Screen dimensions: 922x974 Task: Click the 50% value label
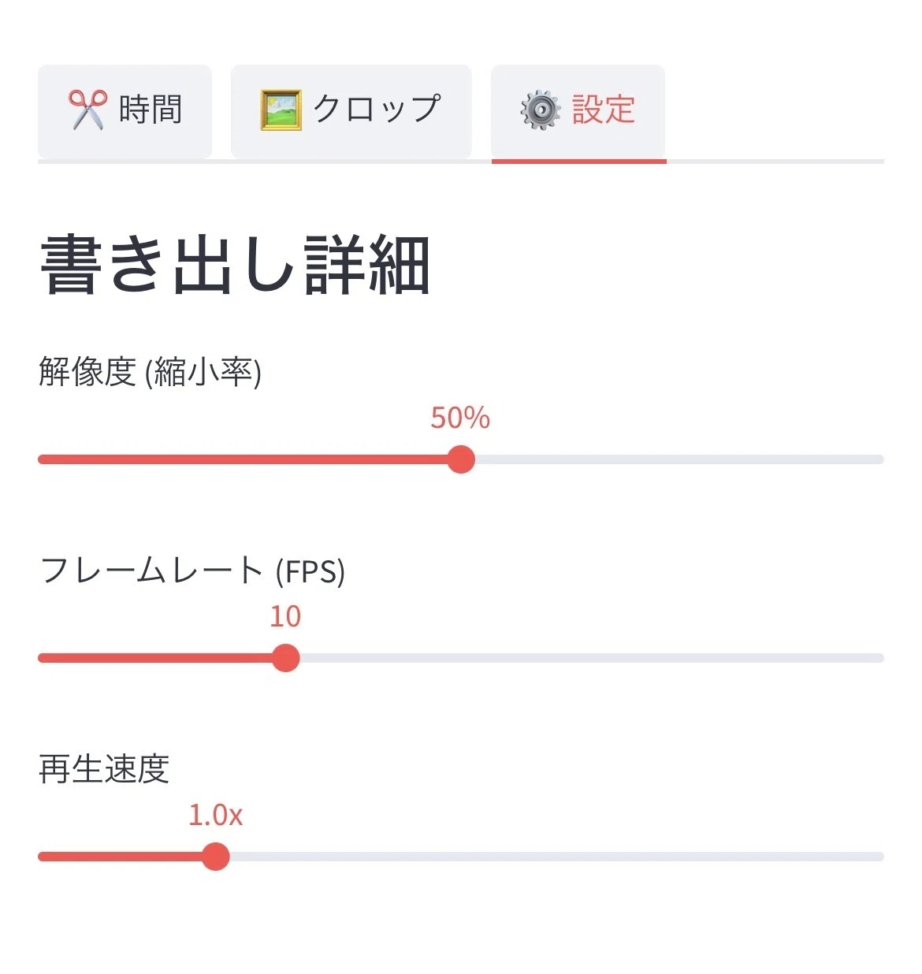pos(460,418)
